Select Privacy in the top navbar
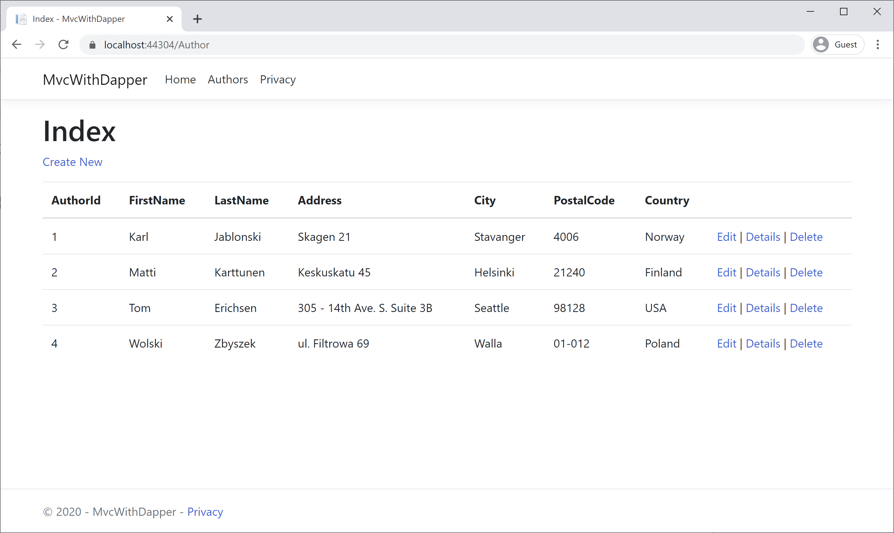The height and width of the screenshot is (533, 894). pyautogui.click(x=278, y=79)
